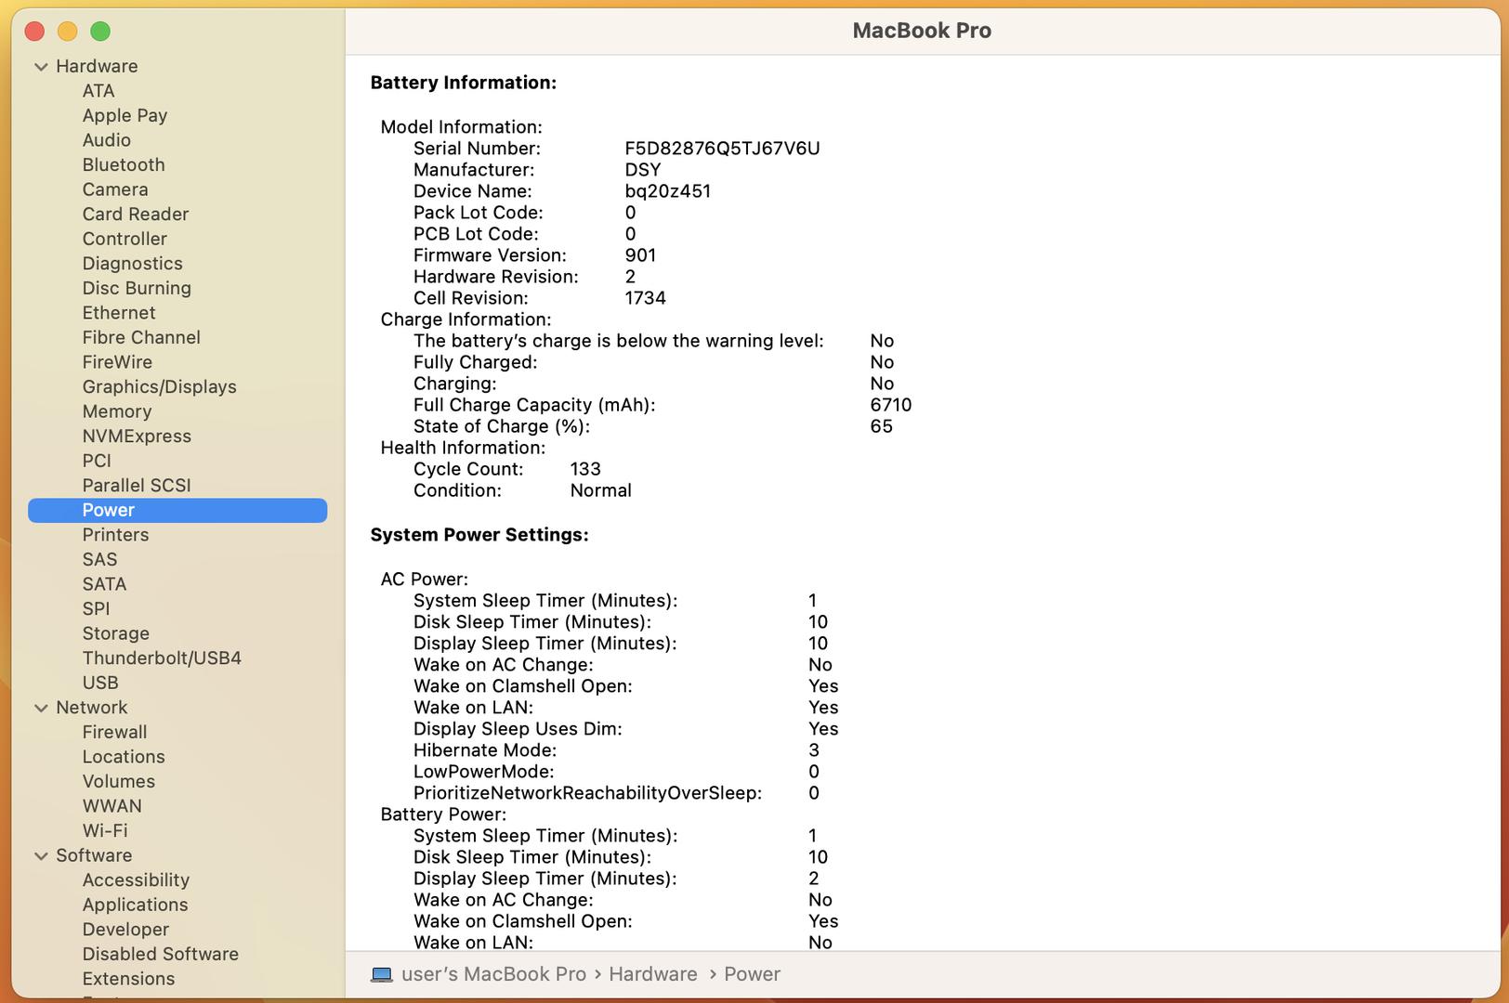
Task: Click the green full screen window button
Action: [x=100, y=32]
